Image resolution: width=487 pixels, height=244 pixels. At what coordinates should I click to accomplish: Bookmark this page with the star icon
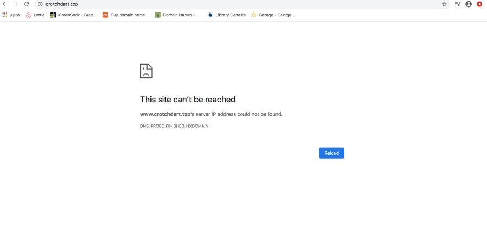[444, 4]
